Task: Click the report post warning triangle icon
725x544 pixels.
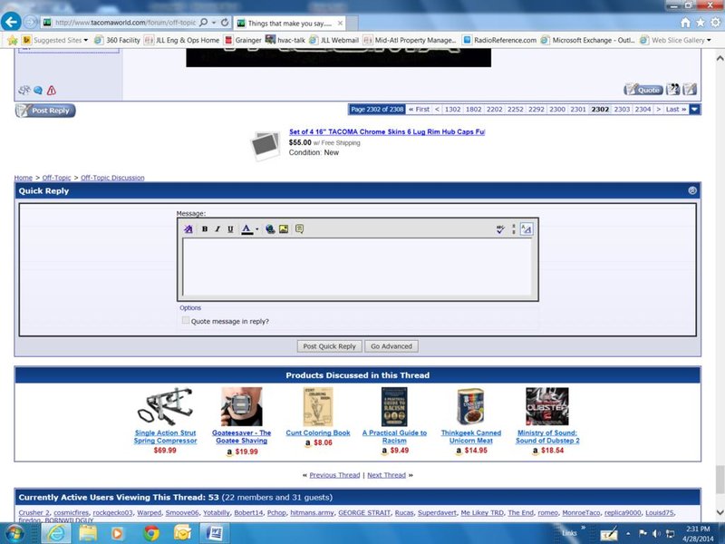Action: tap(52, 90)
